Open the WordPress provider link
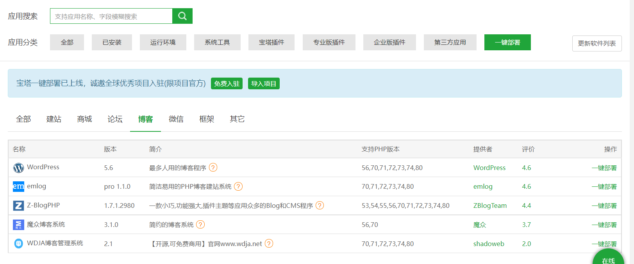This screenshot has width=634, height=264. (x=489, y=168)
